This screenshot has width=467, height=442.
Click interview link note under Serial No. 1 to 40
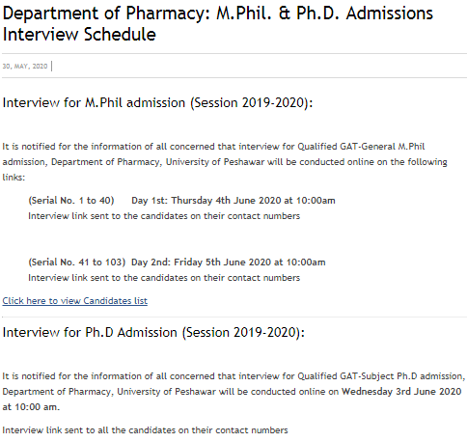coord(164,216)
